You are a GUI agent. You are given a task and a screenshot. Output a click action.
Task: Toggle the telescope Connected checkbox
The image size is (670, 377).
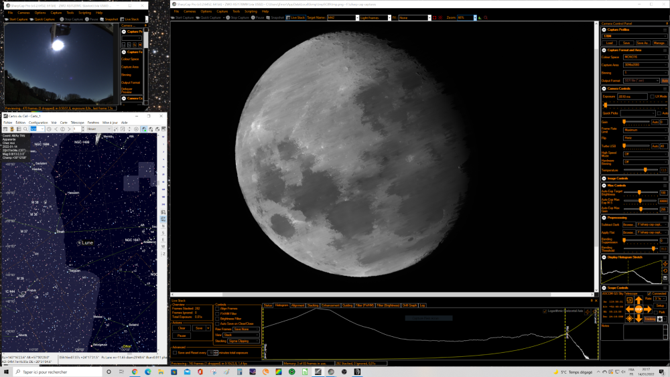coord(649,294)
